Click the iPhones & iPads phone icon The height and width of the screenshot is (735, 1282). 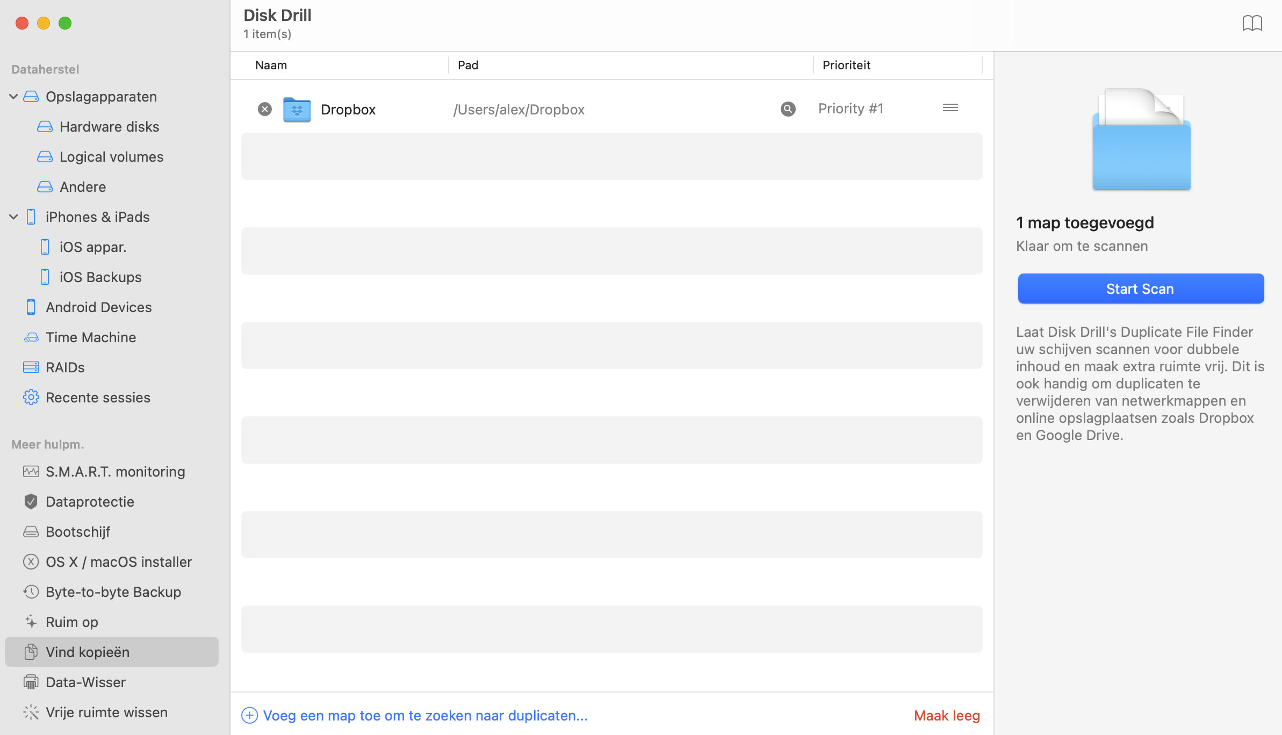(31, 217)
